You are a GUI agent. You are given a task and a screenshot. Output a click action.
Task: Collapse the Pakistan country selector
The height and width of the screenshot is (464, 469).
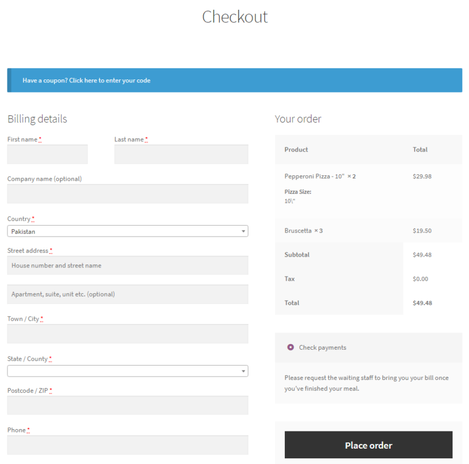point(127,231)
